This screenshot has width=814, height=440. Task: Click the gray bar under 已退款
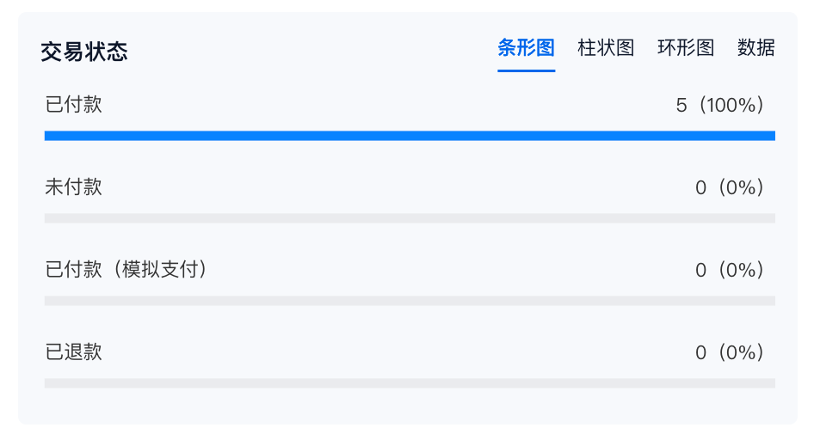coord(410,383)
